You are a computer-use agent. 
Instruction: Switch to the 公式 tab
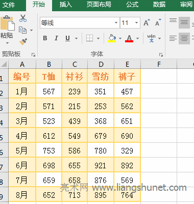coord(132,5)
